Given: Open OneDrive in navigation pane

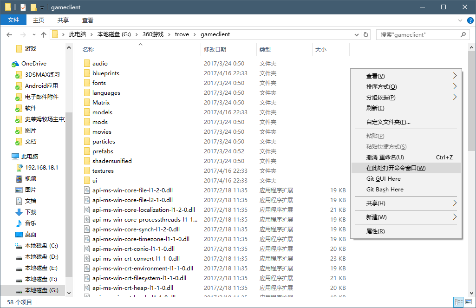Looking at the screenshot, I should click(x=34, y=64).
